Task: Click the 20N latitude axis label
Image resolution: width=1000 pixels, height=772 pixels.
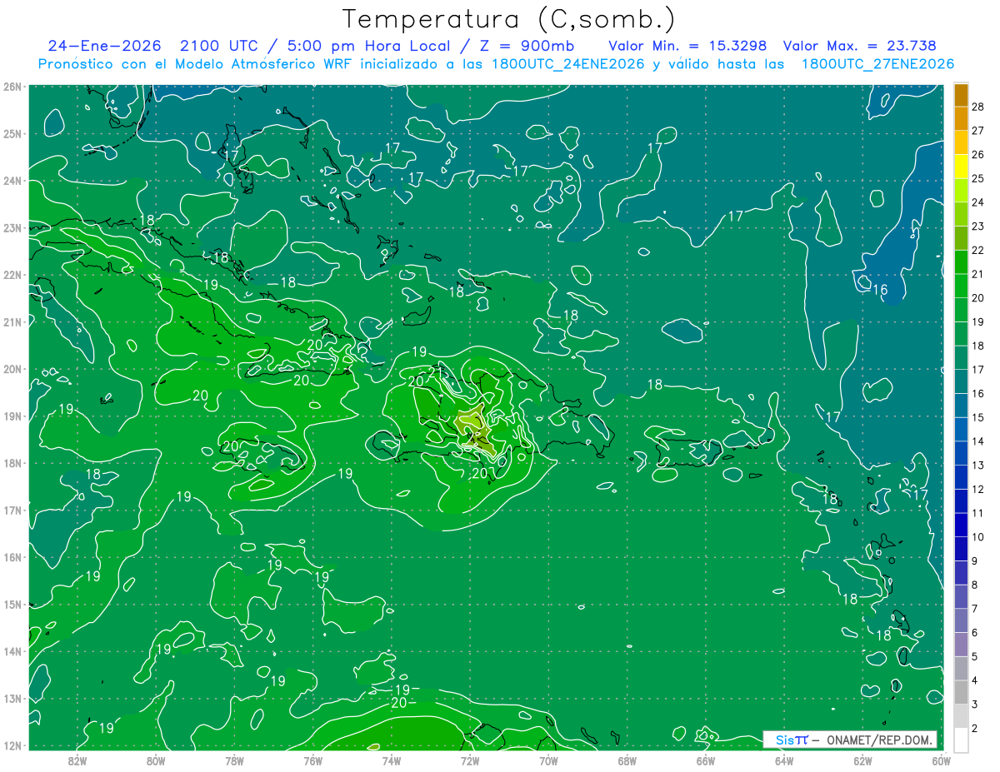Action: point(12,369)
